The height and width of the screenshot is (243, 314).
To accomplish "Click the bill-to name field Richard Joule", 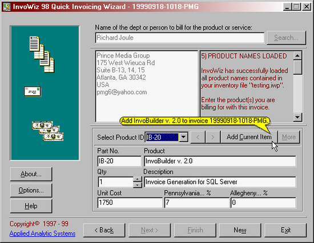I will (x=180, y=38).
